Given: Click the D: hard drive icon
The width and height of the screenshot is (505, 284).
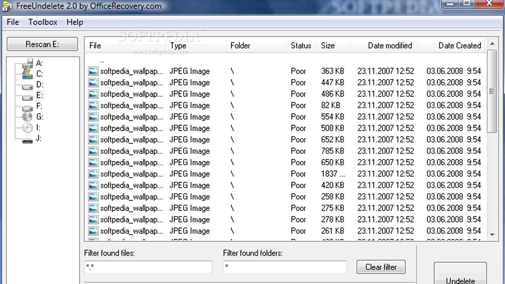Looking at the screenshot, I should click(27, 85).
